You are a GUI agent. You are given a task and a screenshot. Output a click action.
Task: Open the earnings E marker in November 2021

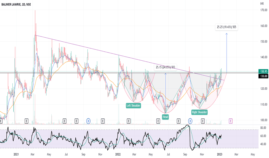click(x=102, y=121)
